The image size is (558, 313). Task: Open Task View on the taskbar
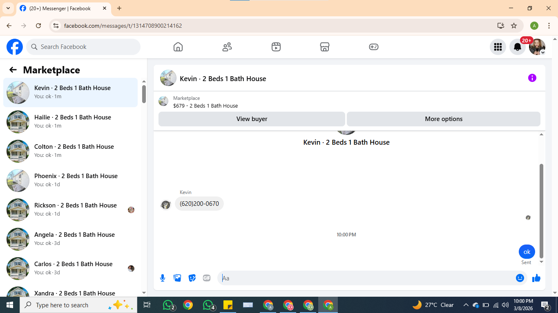[x=147, y=305]
